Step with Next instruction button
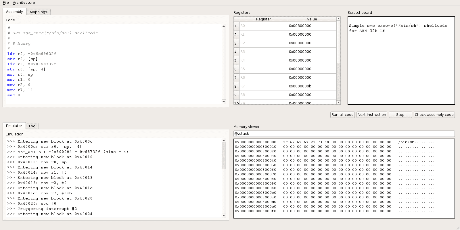460x230 pixels. click(372, 115)
